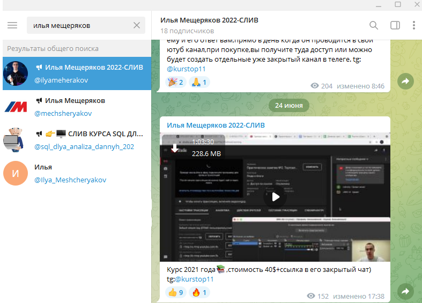Click the sender name above the video
The height and width of the screenshot is (303, 422).
(x=216, y=125)
